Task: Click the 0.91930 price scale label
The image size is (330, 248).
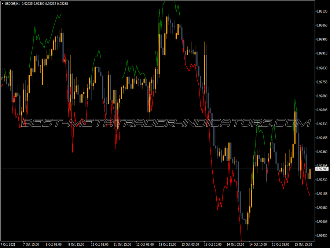Action: coord(322,236)
